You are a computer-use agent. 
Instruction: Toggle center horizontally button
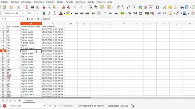pos(82,13)
